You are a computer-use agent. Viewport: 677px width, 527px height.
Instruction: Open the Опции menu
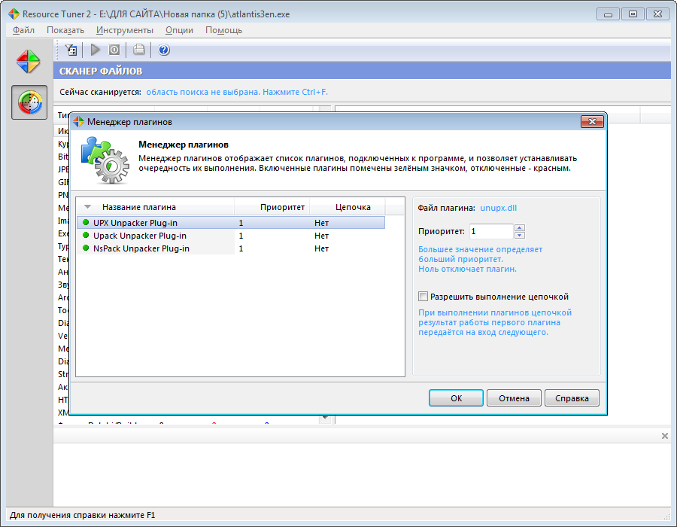[179, 30]
